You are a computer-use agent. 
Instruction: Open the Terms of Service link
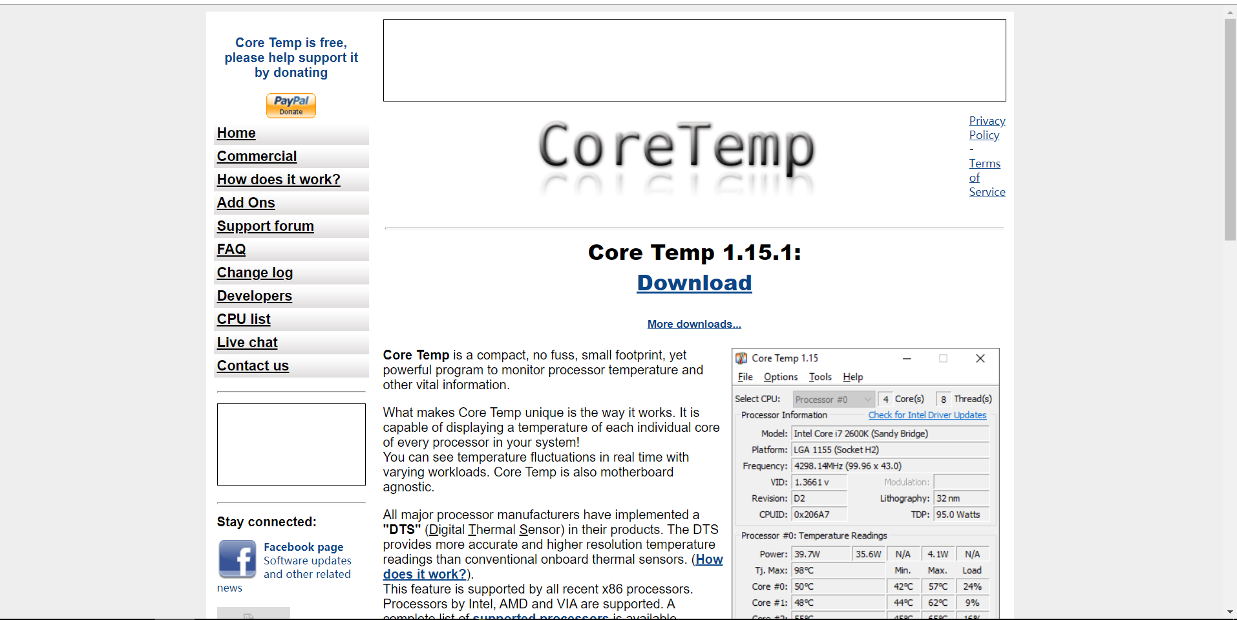pyautogui.click(x=987, y=178)
